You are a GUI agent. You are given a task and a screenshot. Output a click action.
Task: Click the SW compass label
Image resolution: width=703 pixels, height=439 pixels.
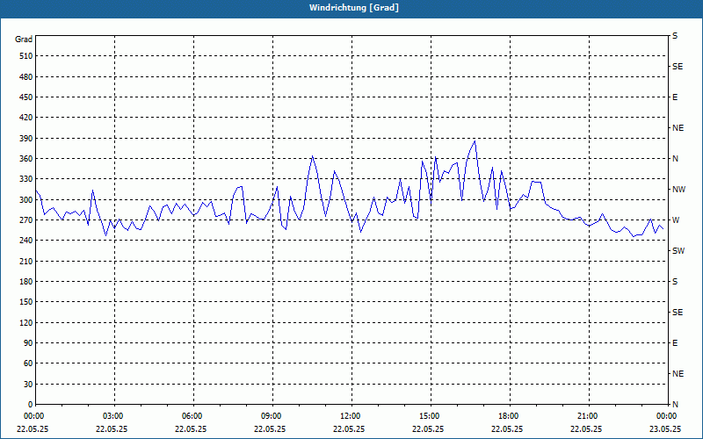coord(678,251)
